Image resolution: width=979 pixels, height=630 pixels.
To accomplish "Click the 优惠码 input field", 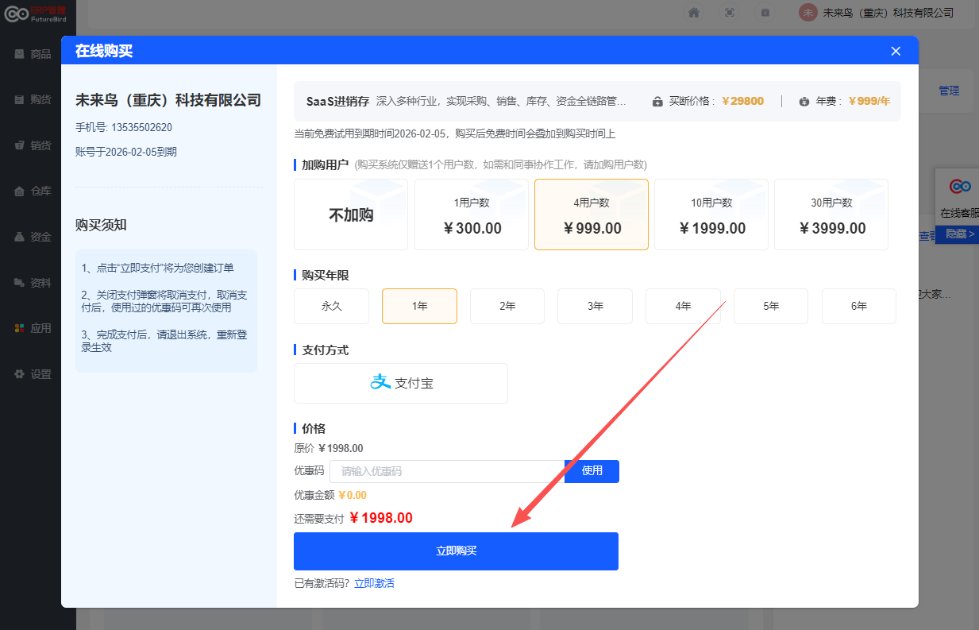I will (446, 471).
